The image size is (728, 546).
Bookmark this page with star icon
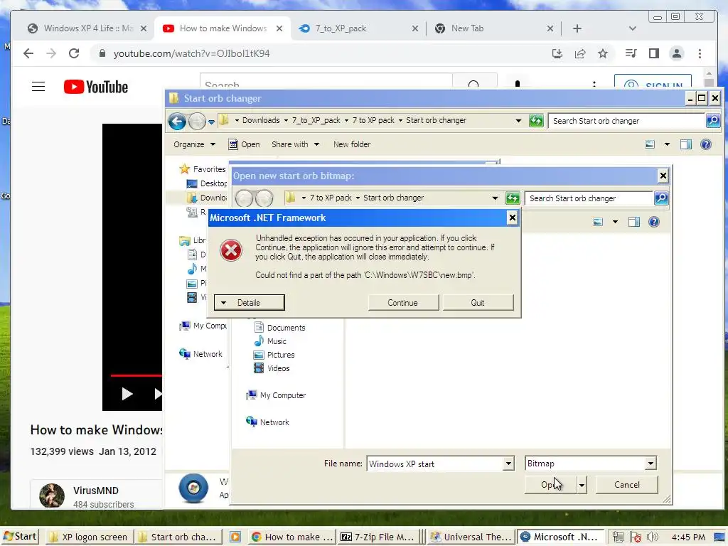pos(603,53)
